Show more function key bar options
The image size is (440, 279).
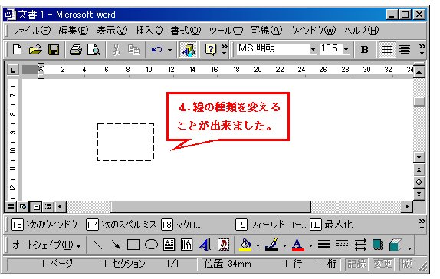coord(422,224)
